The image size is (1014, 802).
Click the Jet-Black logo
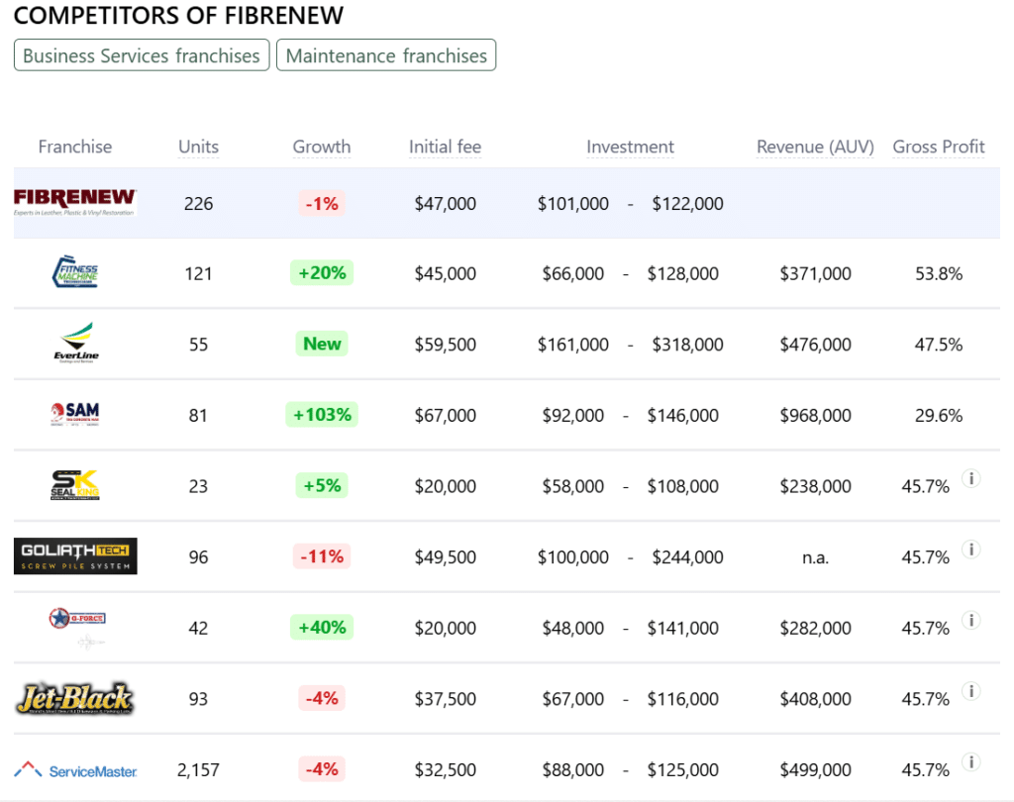75,698
